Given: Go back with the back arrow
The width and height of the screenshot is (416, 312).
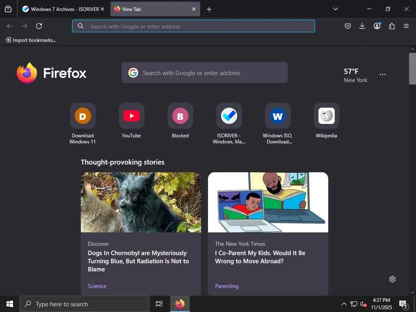Looking at the screenshot, I should pyautogui.click(x=10, y=26).
